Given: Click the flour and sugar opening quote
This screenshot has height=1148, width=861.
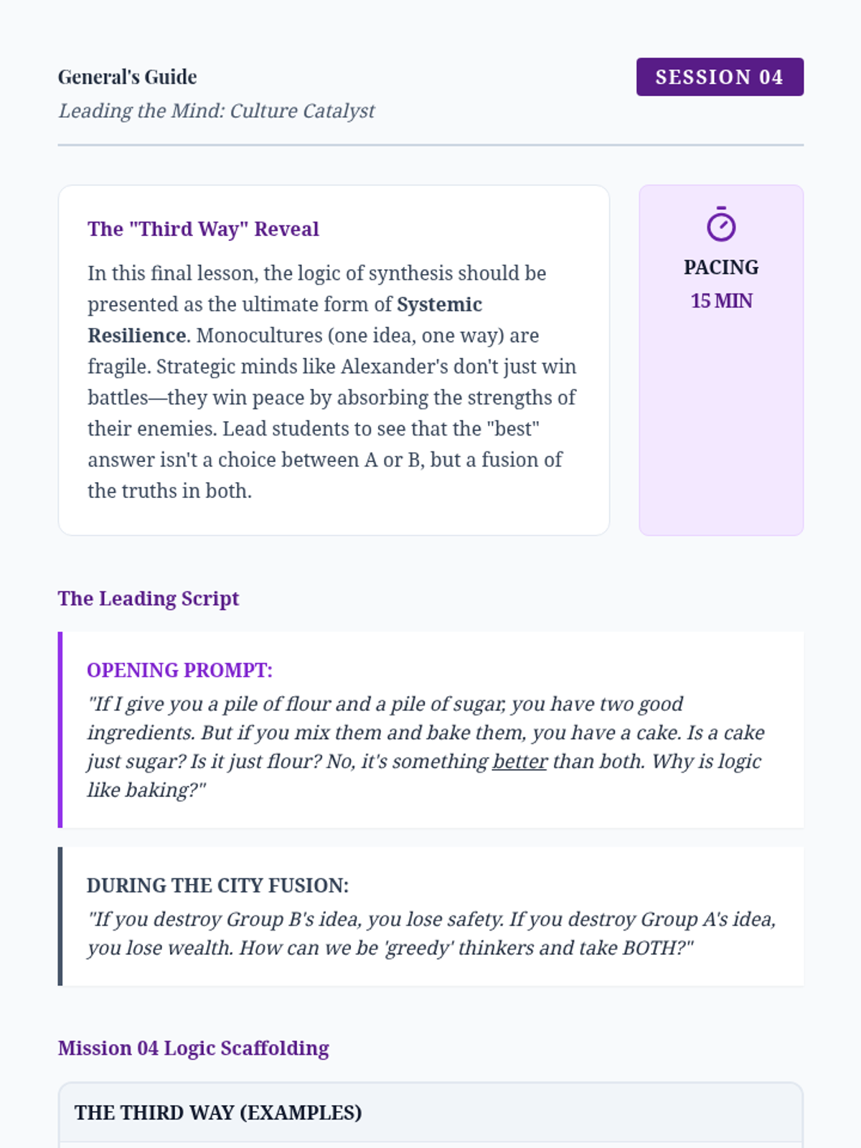Looking at the screenshot, I should click(426, 747).
